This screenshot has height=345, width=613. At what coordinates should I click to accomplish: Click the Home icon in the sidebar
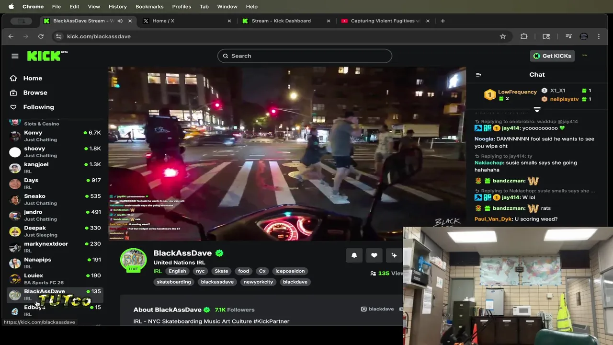[13, 78]
